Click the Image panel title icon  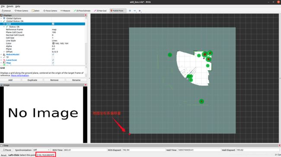click(1, 85)
